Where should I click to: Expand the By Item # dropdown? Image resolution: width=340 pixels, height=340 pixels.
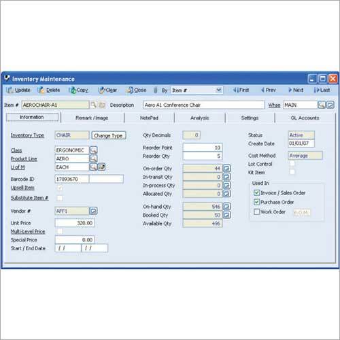coord(218,90)
